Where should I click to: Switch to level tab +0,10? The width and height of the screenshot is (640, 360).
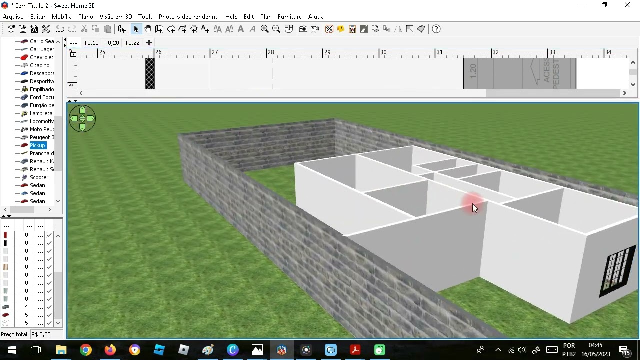(91, 43)
